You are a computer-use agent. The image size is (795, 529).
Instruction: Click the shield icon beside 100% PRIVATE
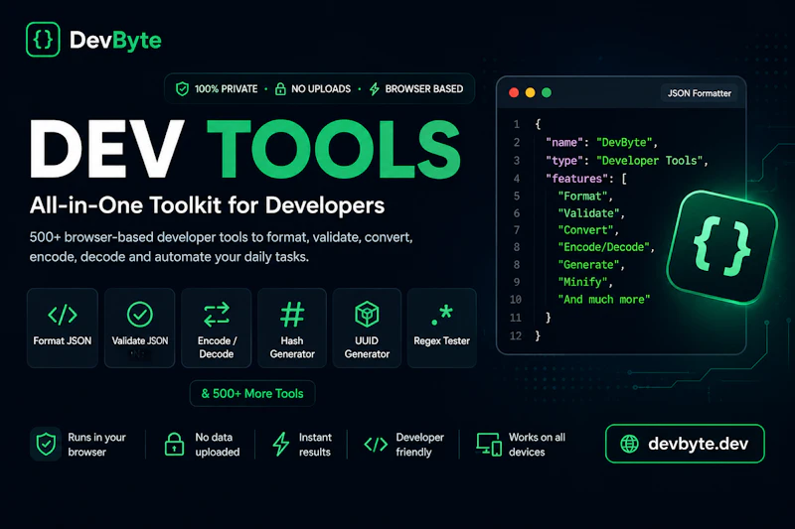click(182, 89)
